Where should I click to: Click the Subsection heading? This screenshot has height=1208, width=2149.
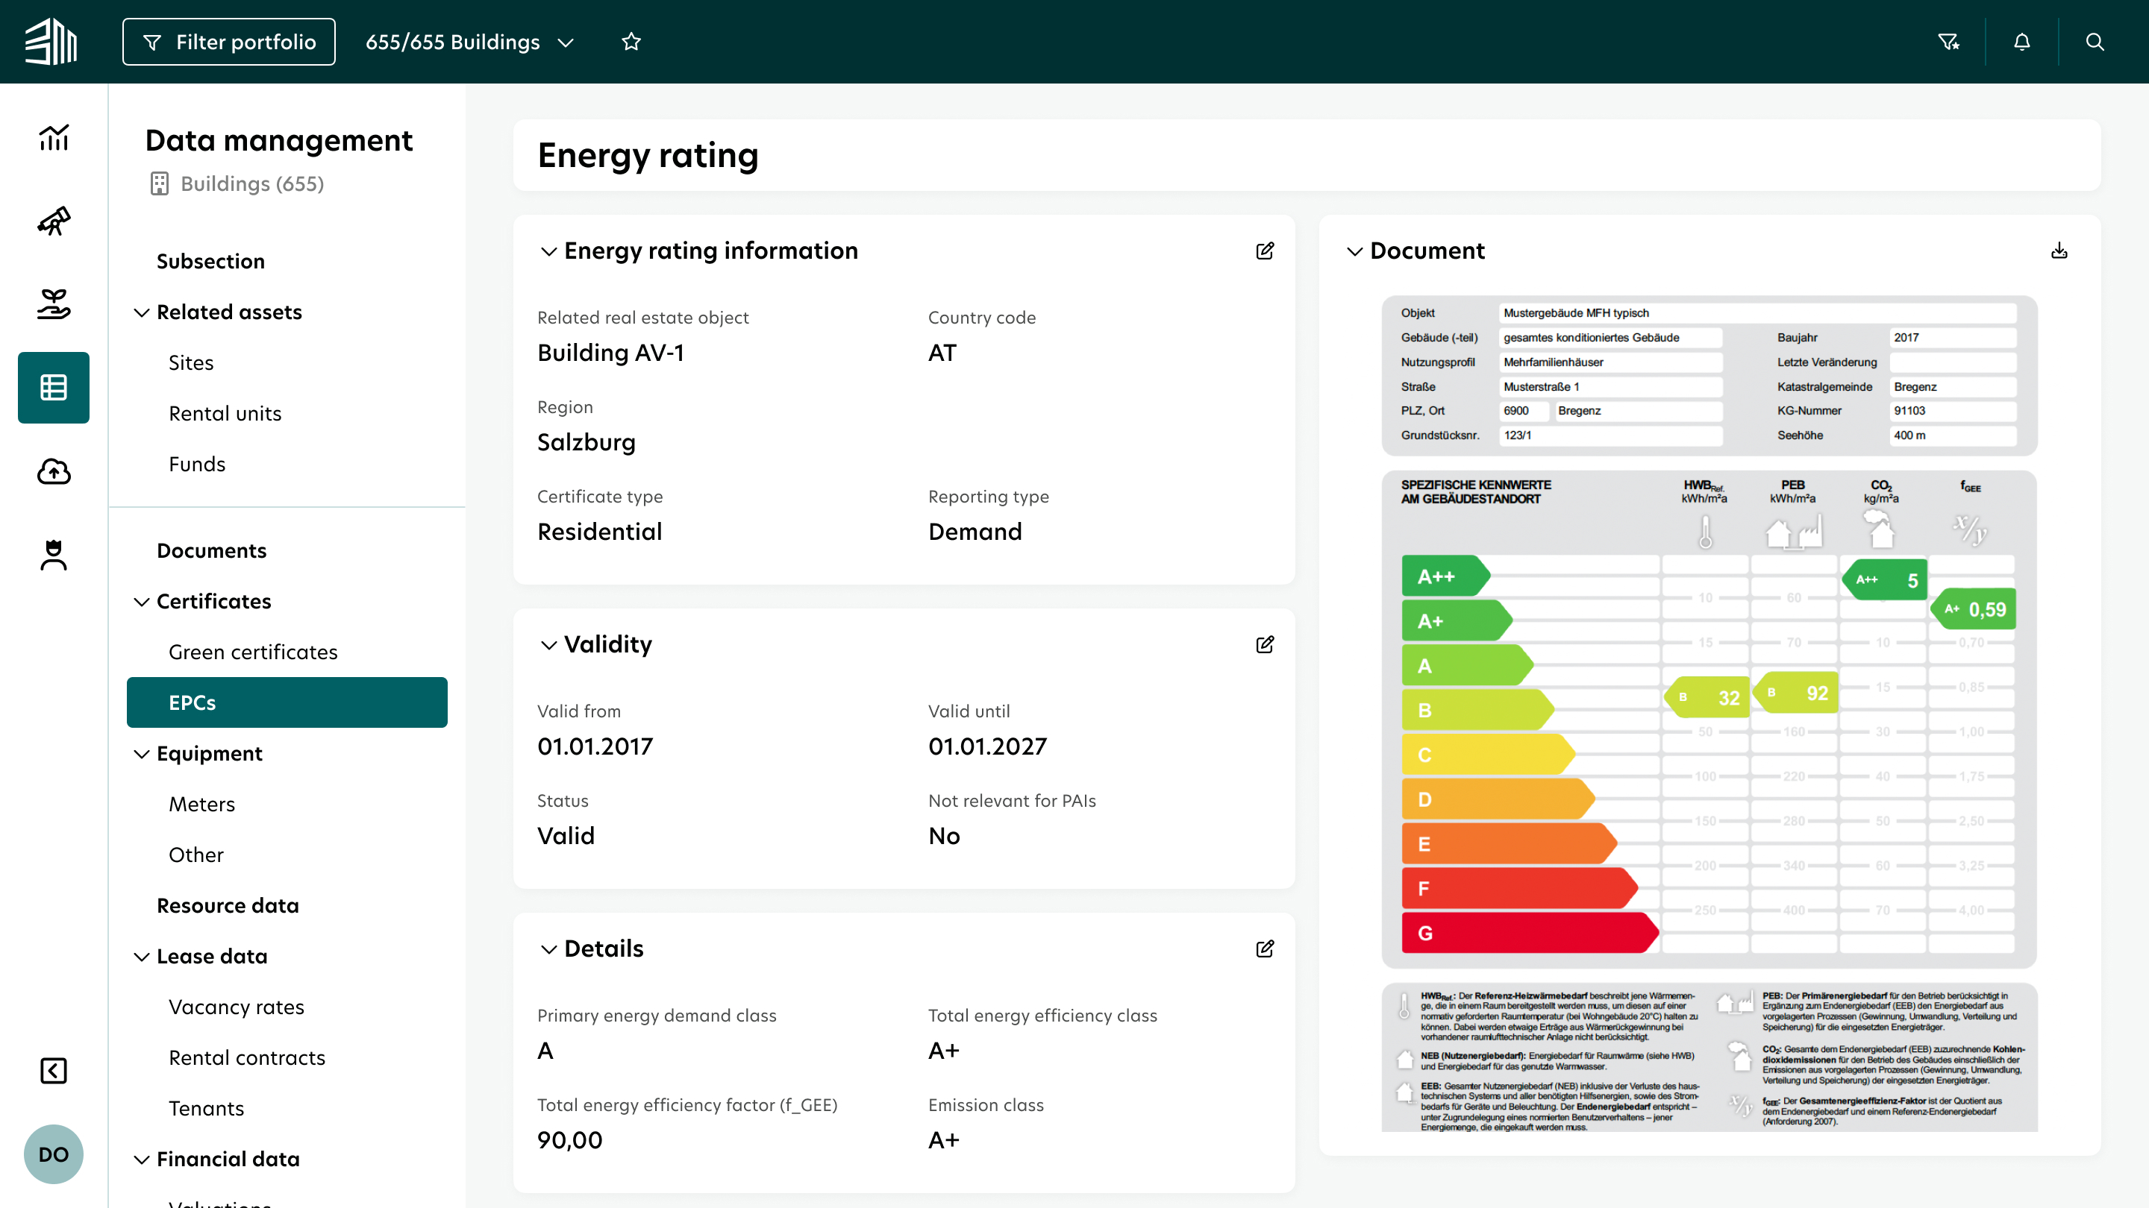tap(211, 262)
